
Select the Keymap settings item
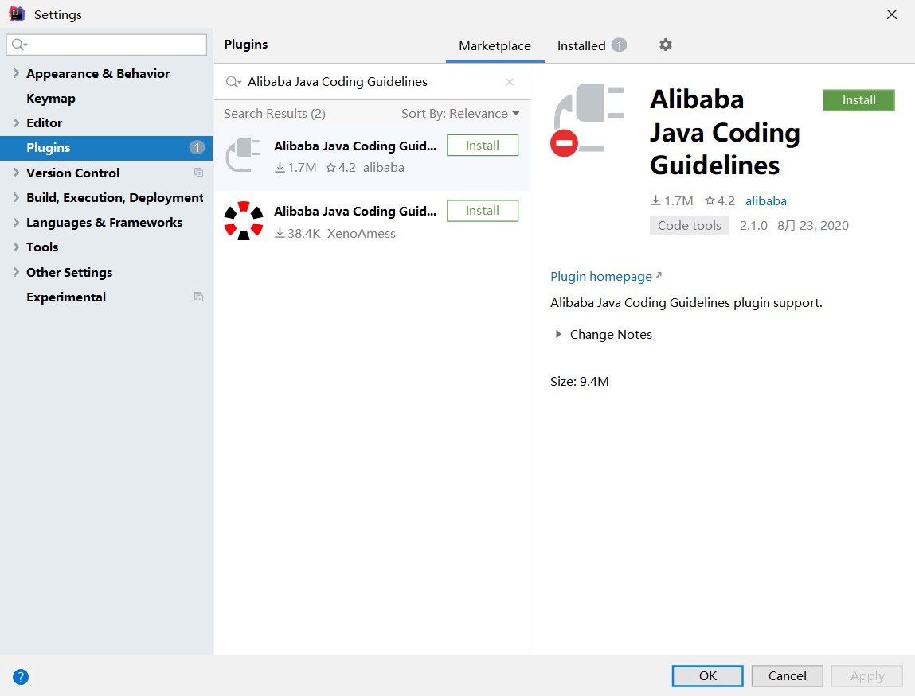[x=51, y=99]
